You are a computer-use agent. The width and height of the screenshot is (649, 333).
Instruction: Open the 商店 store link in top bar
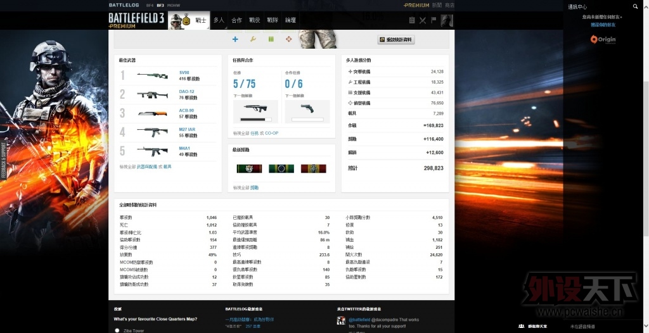449,5
